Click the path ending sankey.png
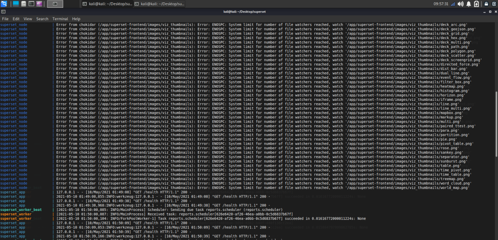The height and width of the screenshot is (240, 498). (x=405, y=152)
